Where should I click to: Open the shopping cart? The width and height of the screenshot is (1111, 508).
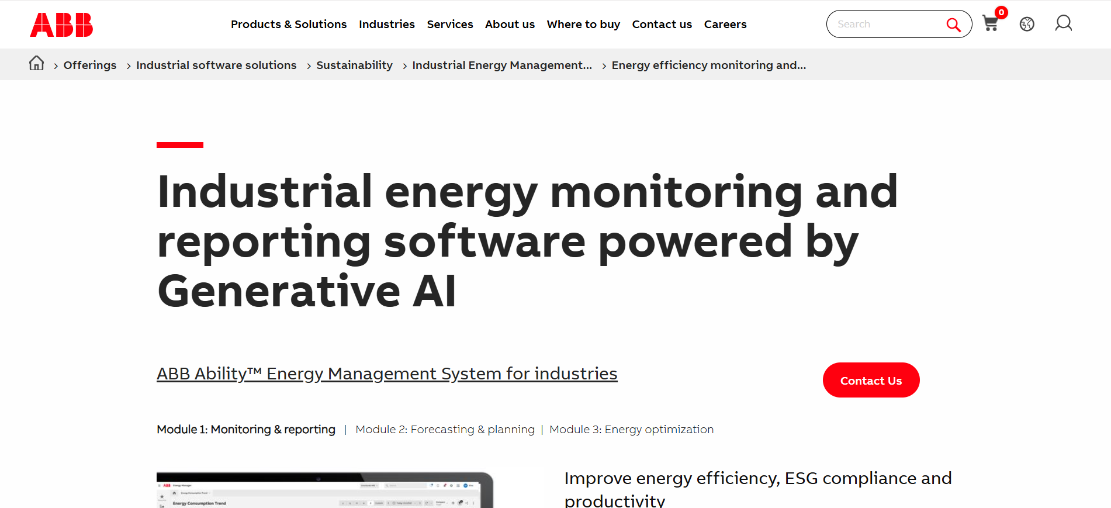(x=990, y=23)
